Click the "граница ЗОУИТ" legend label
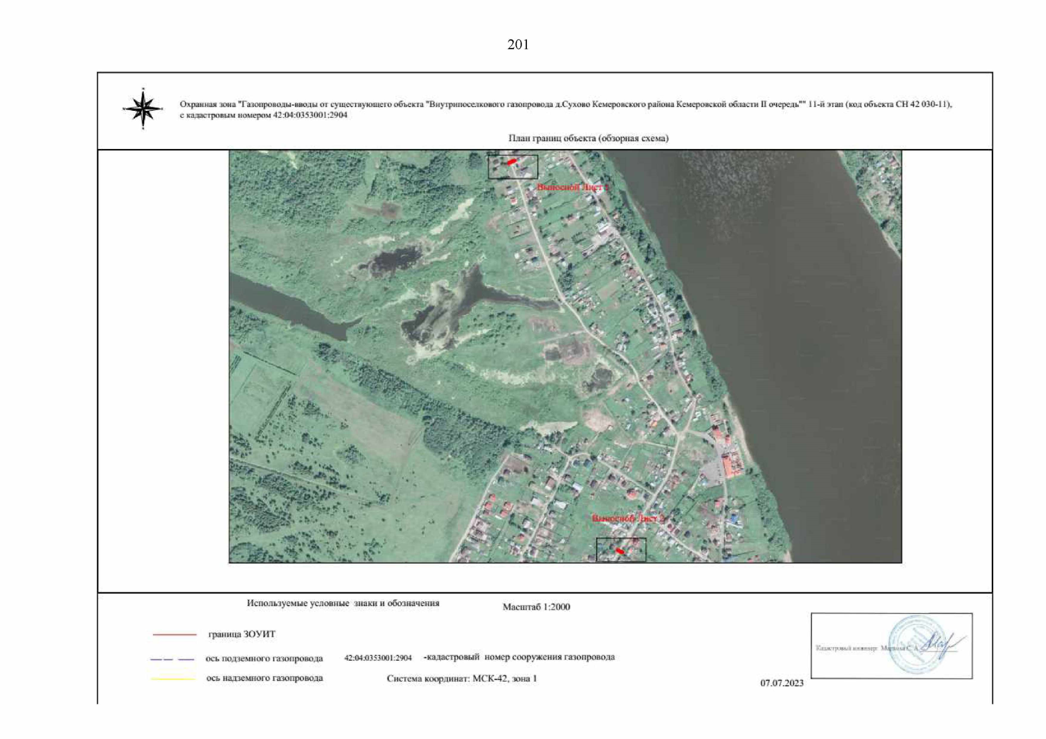Screen dimensions: 1046x739 click(x=242, y=634)
